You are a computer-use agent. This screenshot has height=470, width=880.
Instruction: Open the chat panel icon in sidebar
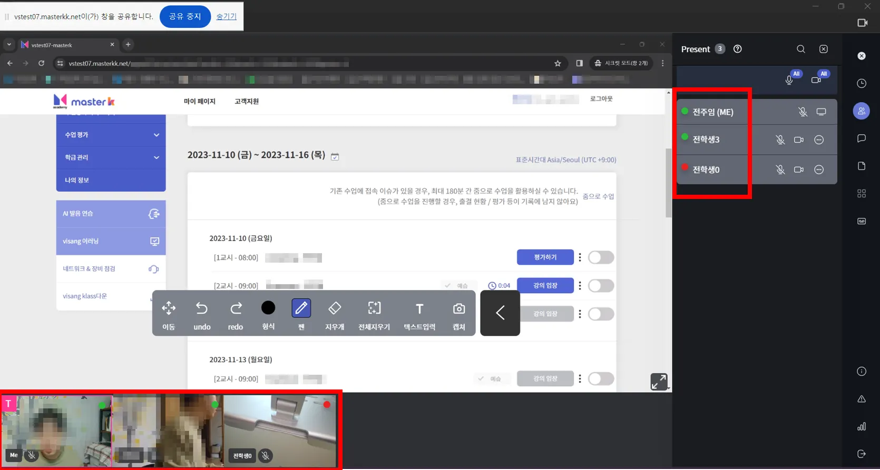click(x=862, y=138)
